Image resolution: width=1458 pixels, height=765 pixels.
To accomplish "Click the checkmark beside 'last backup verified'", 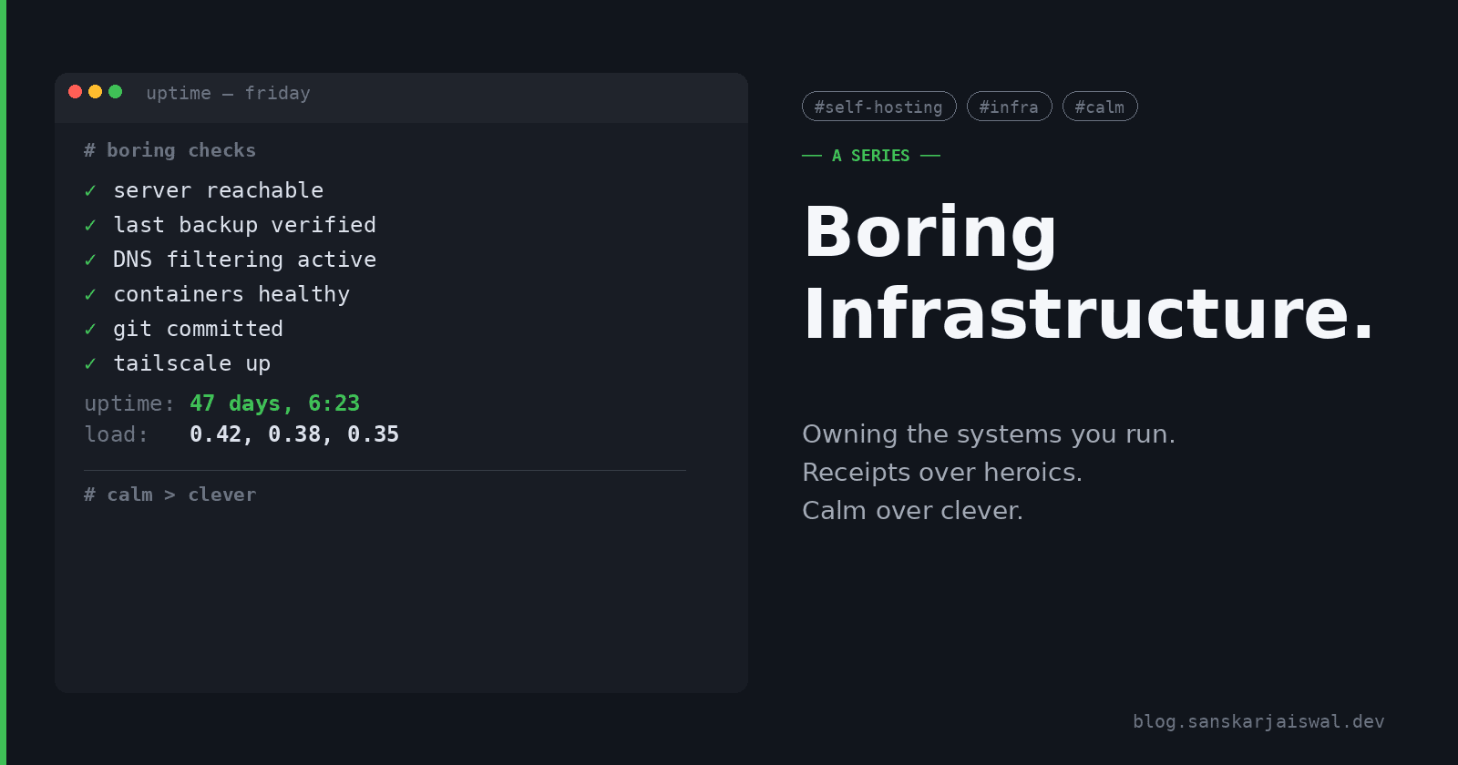I will pyautogui.click(x=90, y=225).
